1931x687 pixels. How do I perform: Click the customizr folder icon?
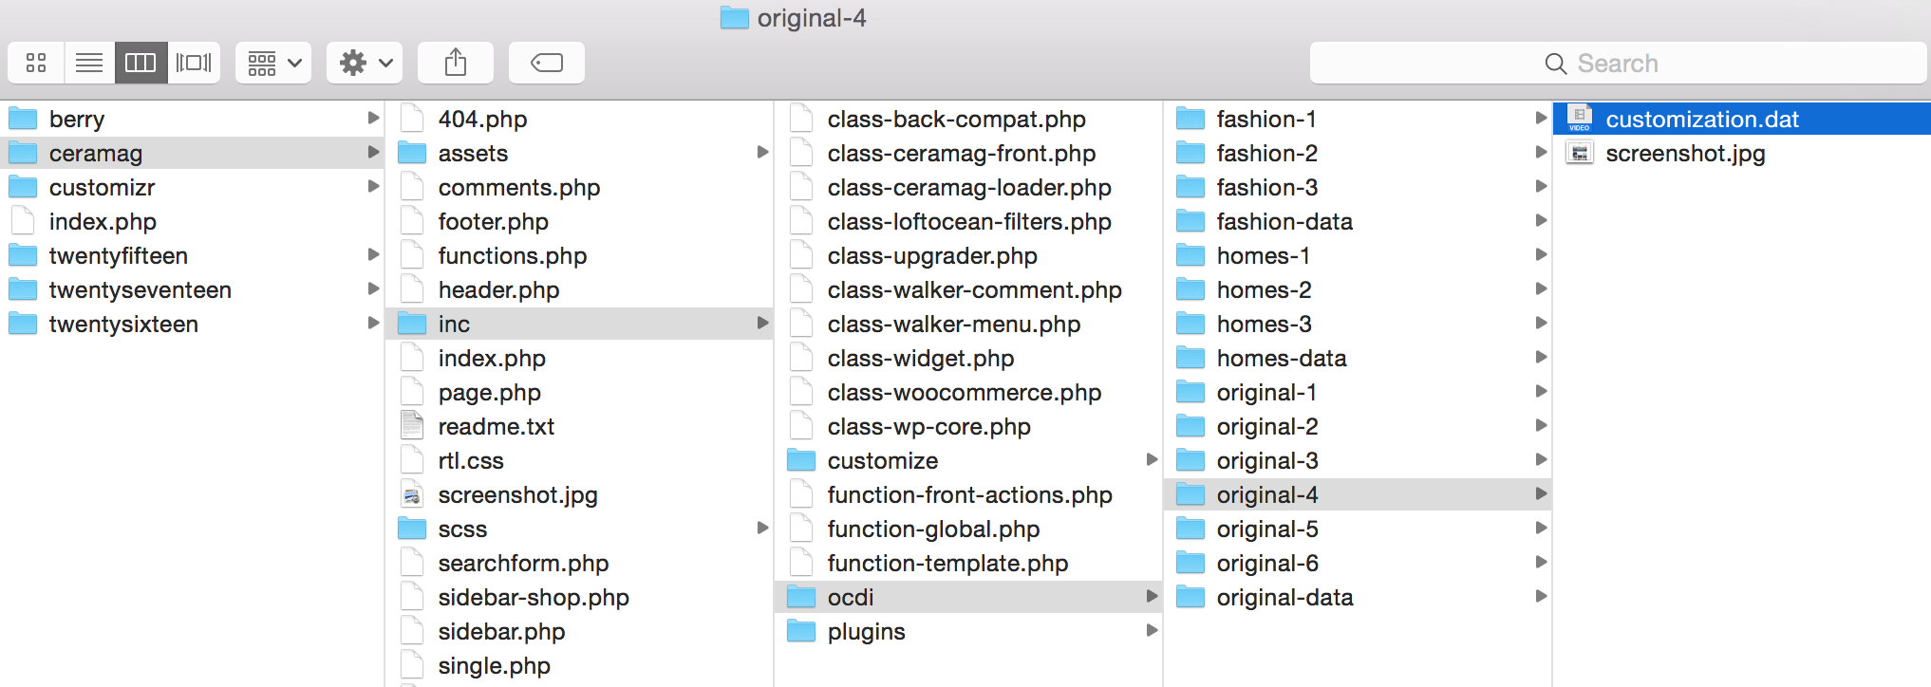(23, 187)
